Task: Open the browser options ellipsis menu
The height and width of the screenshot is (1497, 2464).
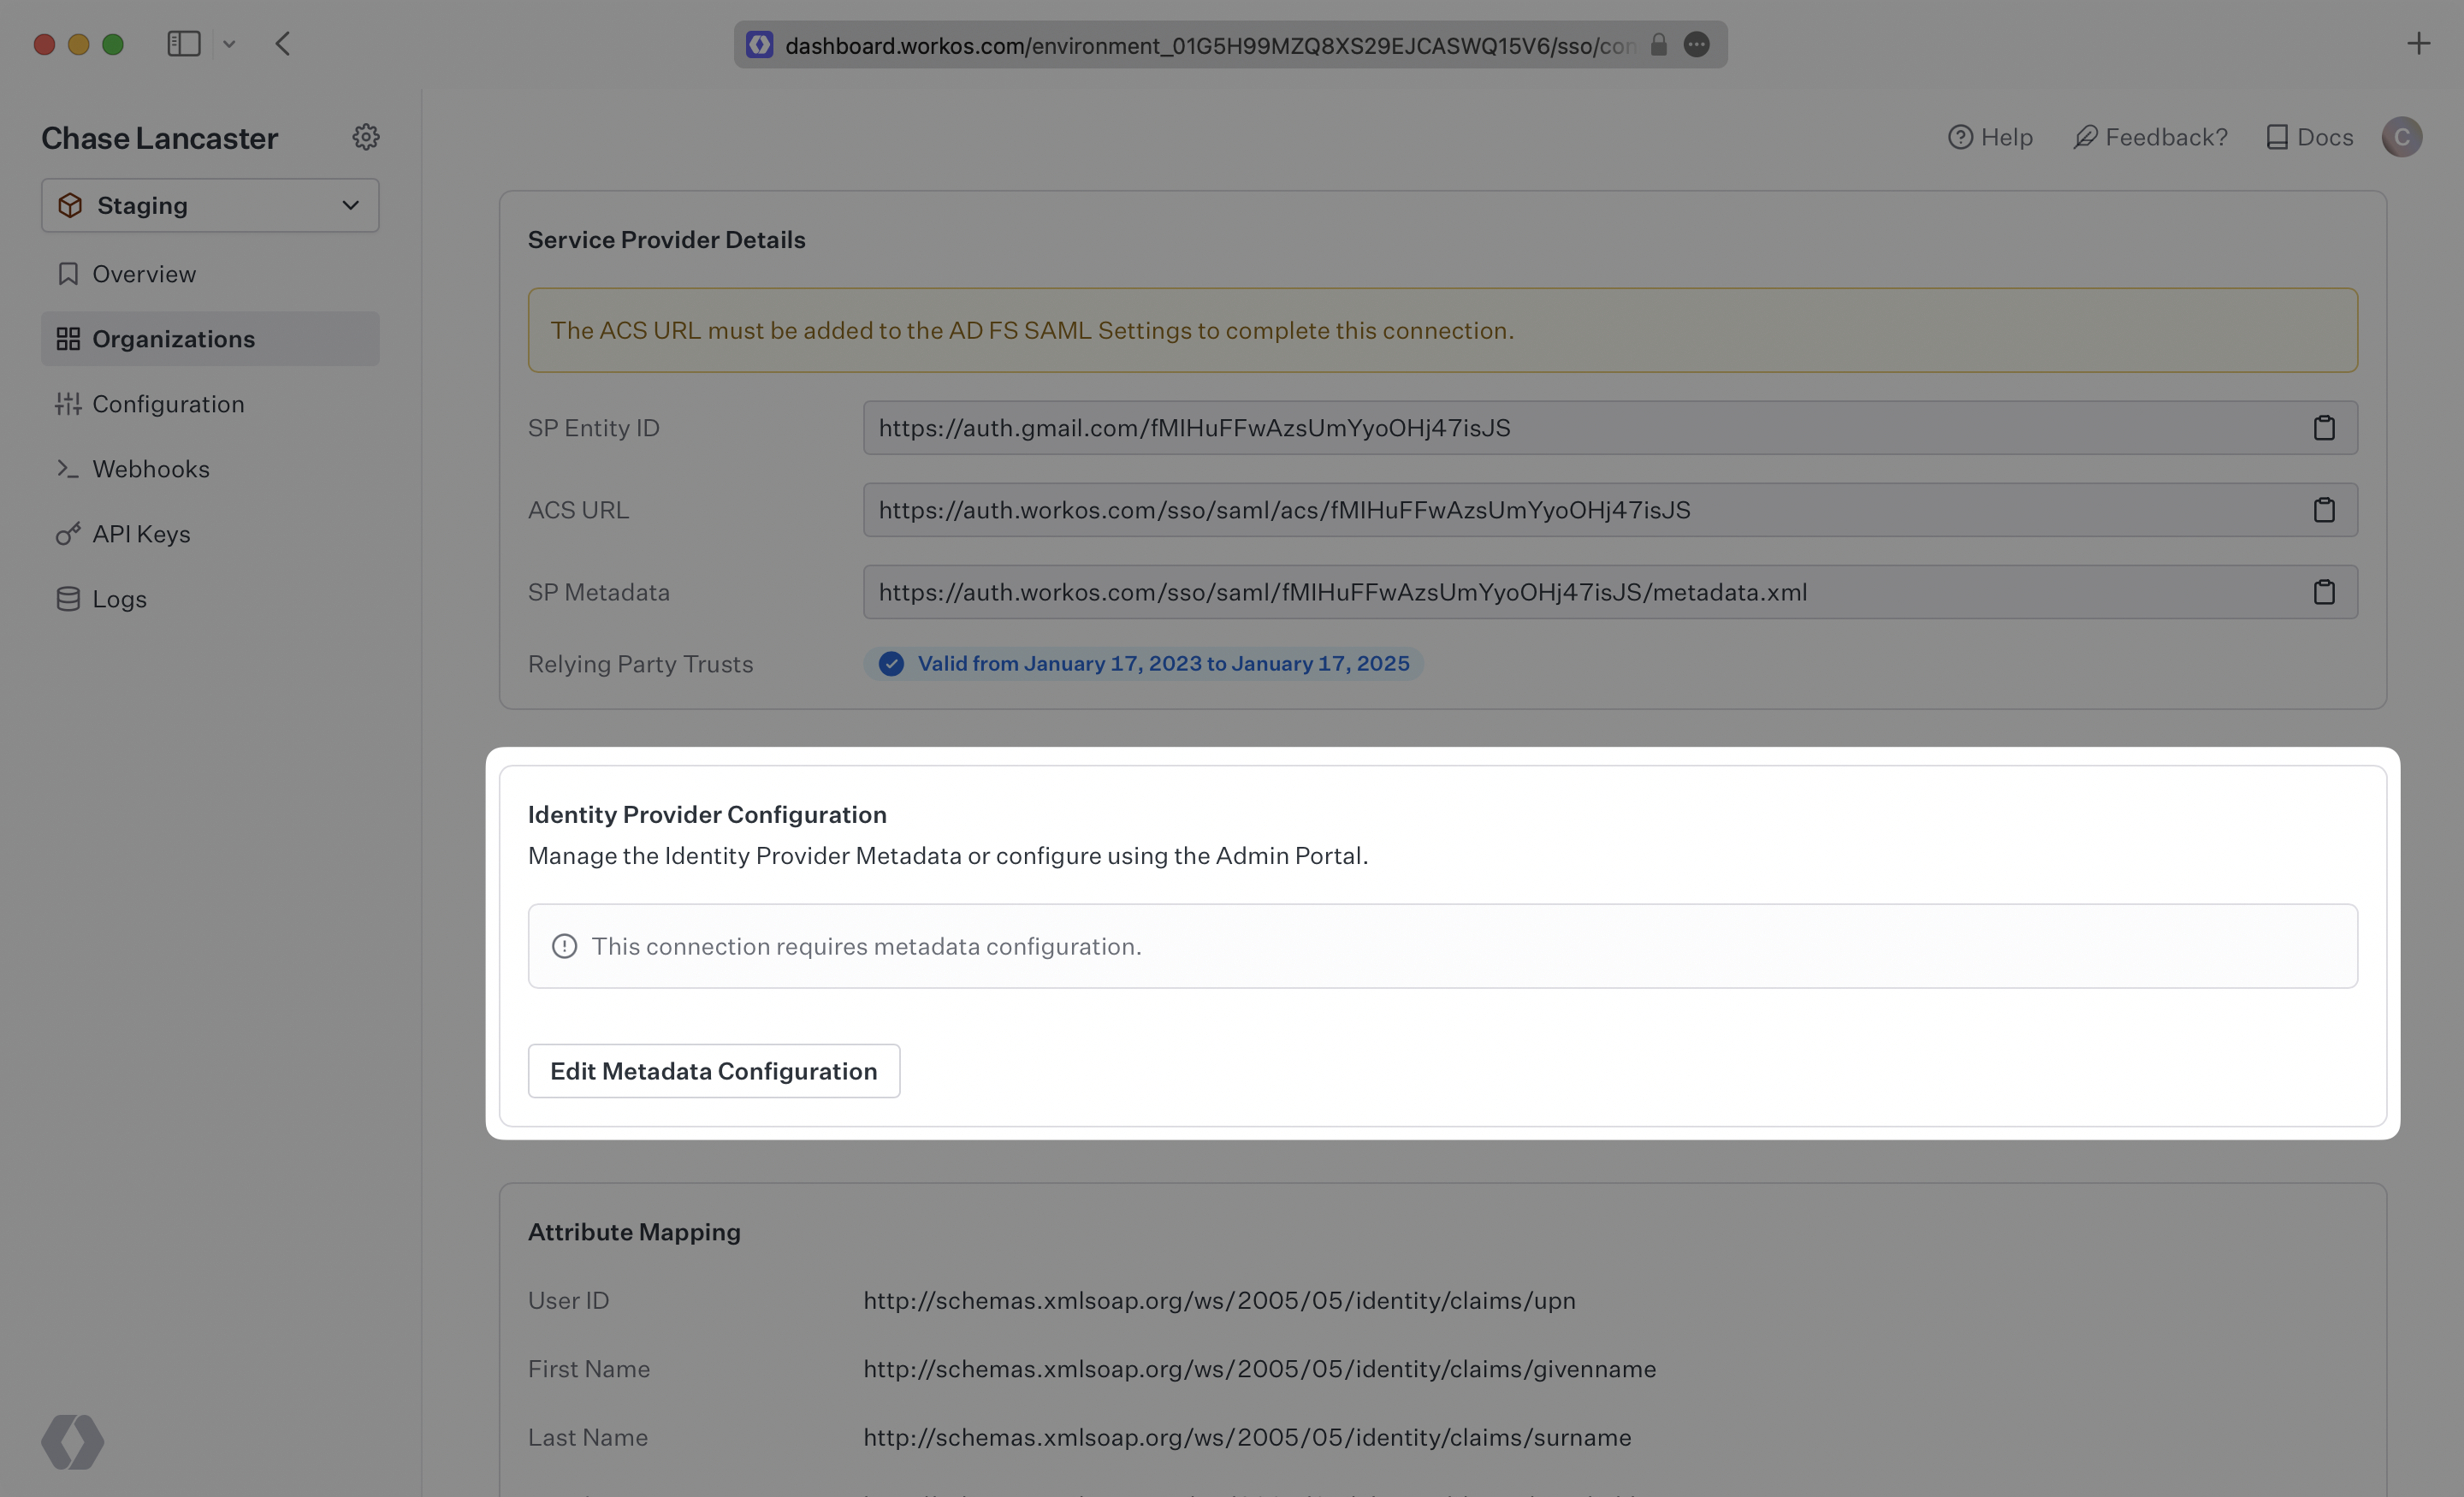Action: [x=1697, y=44]
